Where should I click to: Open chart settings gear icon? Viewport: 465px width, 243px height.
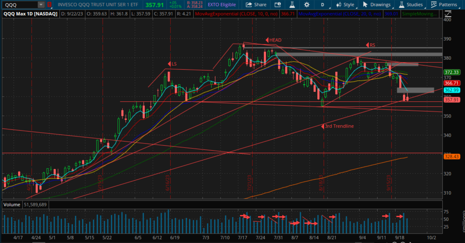[x=307, y=5]
